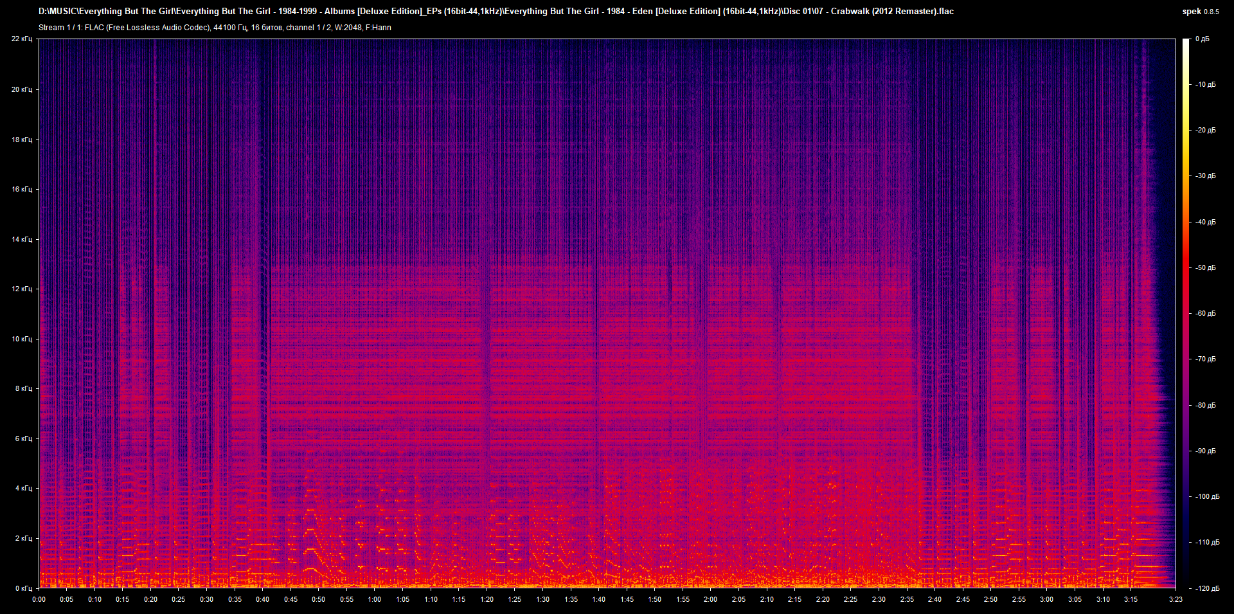Select the -50 дБ level label

coord(1206,268)
